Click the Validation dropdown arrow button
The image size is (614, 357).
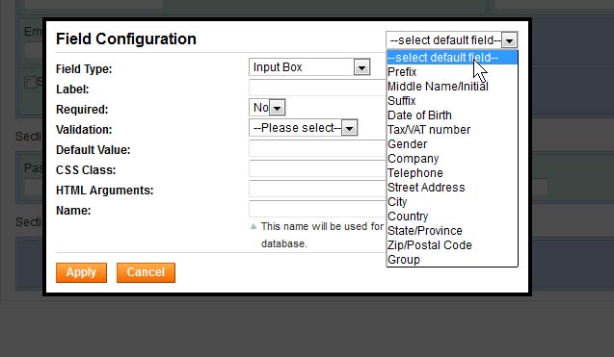349,128
